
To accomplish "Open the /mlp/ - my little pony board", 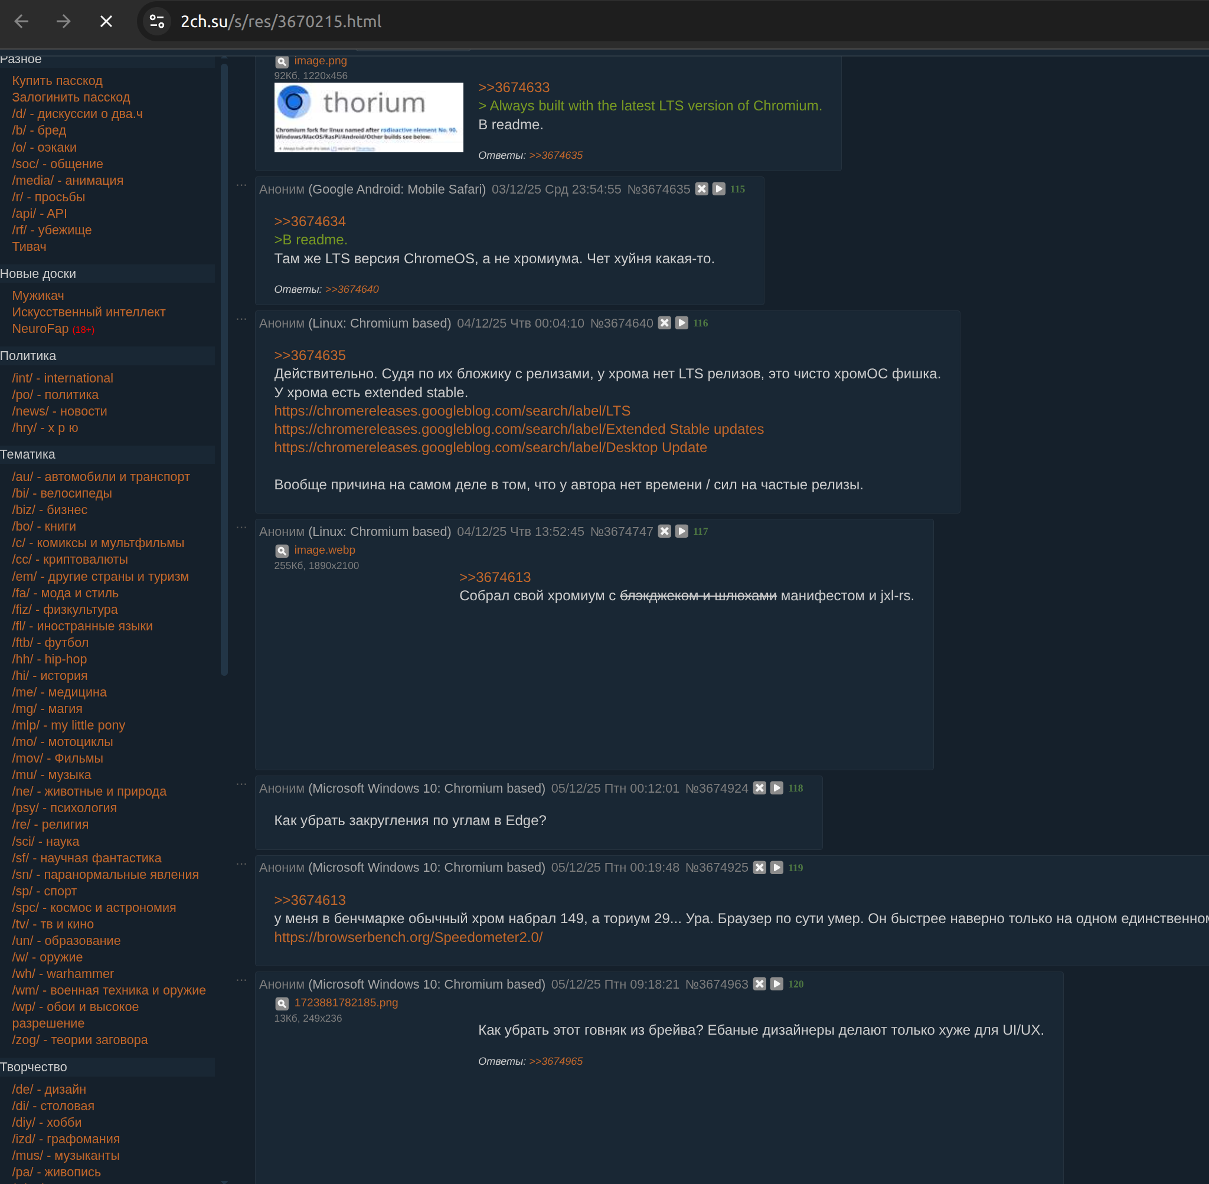I will coord(68,725).
